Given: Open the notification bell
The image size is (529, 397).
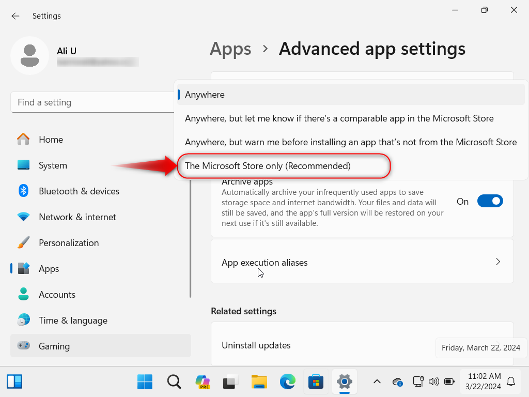Looking at the screenshot, I should pos(511,382).
